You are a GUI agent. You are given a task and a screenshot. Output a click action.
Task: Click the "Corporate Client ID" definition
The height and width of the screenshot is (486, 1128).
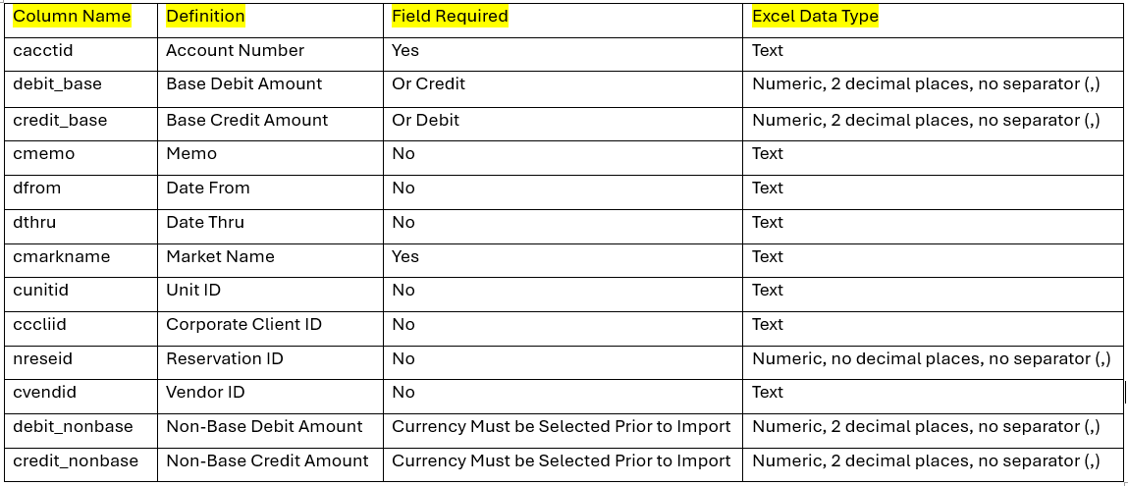[x=243, y=324]
